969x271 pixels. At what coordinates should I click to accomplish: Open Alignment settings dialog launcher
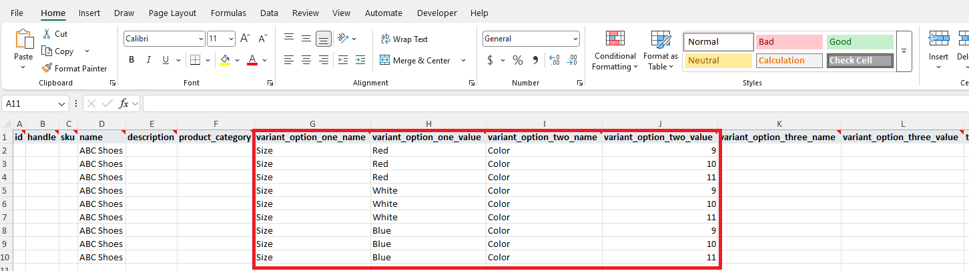click(472, 83)
